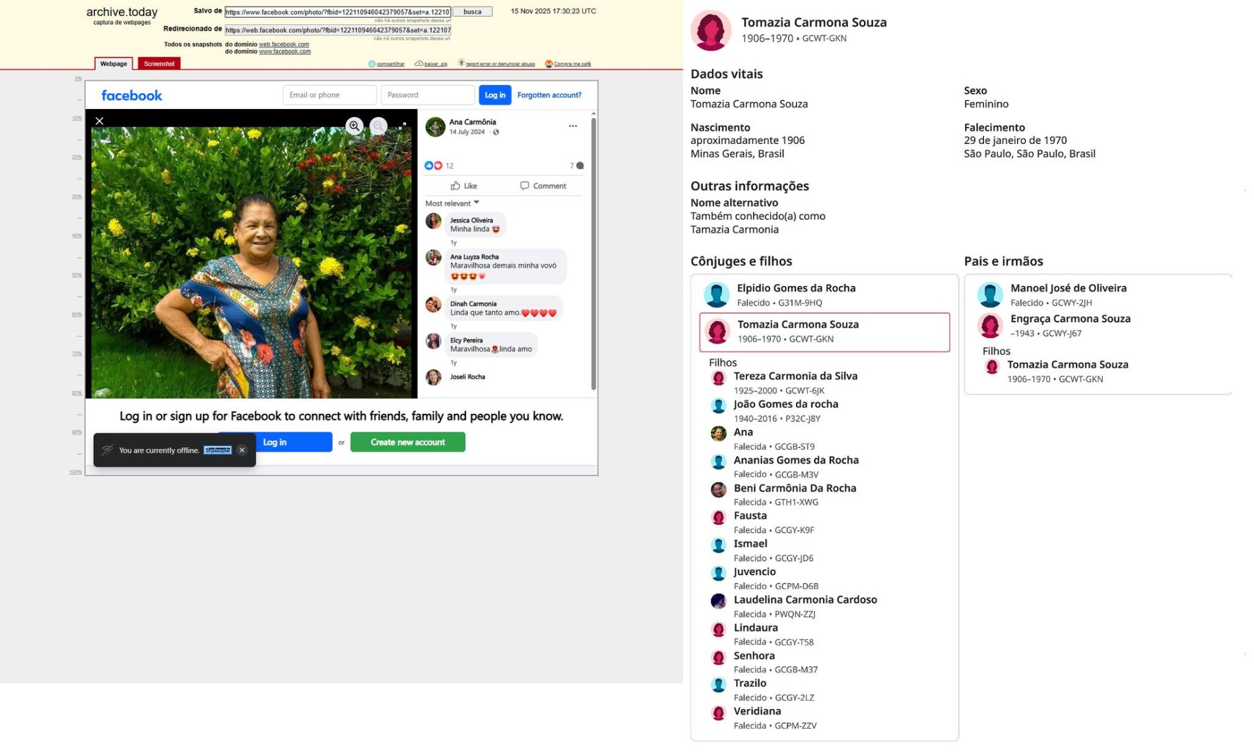Focus the Password input field

[427, 95]
